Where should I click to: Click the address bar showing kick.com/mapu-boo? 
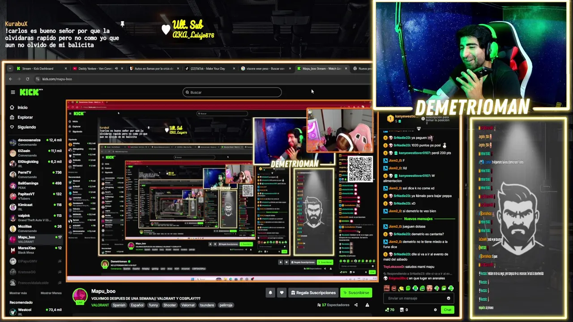tap(57, 79)
